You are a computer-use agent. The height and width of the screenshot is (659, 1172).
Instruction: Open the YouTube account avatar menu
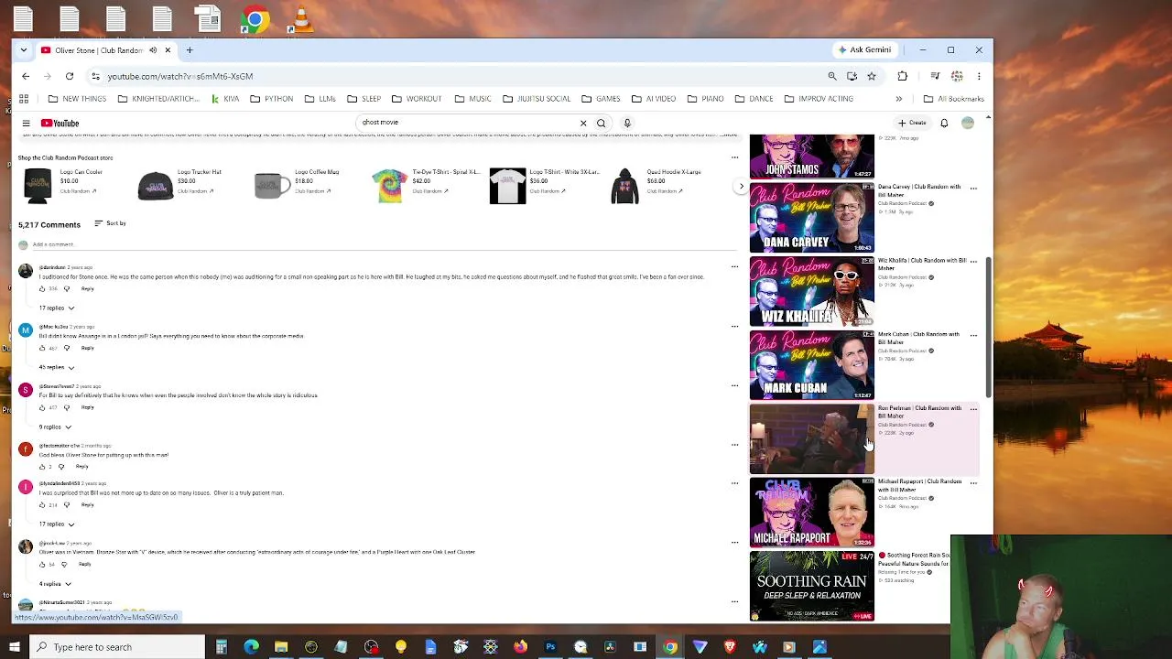coord(968,123)
